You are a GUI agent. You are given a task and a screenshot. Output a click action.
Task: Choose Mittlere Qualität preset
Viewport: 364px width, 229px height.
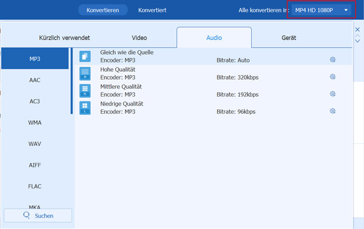pos(214,91)
